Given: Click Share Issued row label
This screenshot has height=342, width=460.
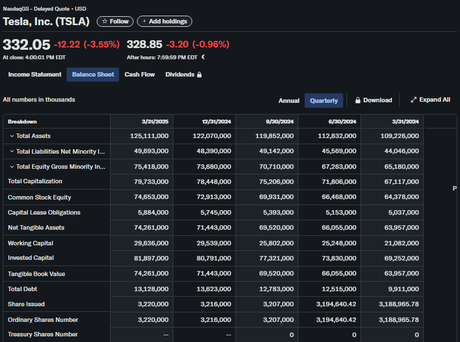Looking at the screenshot, I should click(26, 304).
